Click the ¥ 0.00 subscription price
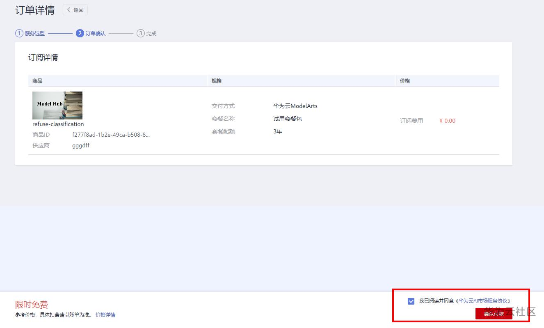This screenshot has width=544, height=328. coord(447,121)
